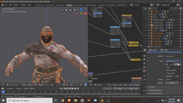This screenshot has height=103, width=183.
Task: Open the Object properties orange square icon
Action: coord(144,76)
